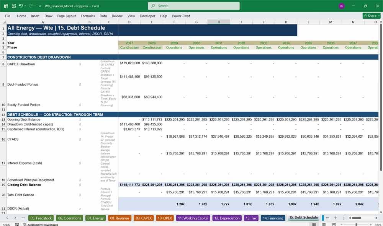Click the vertical scrollbar thumb
Viewport: 383px width, 226px height.
click(x=381, y=98)
